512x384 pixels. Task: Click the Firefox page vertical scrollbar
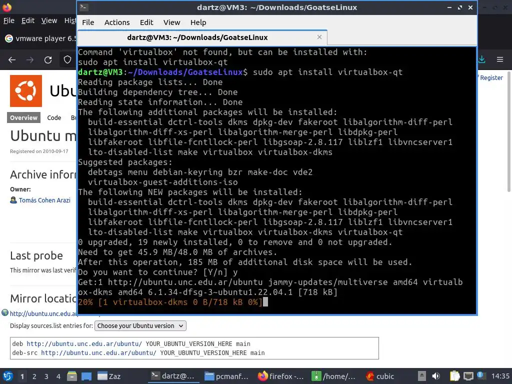(508, 131)
